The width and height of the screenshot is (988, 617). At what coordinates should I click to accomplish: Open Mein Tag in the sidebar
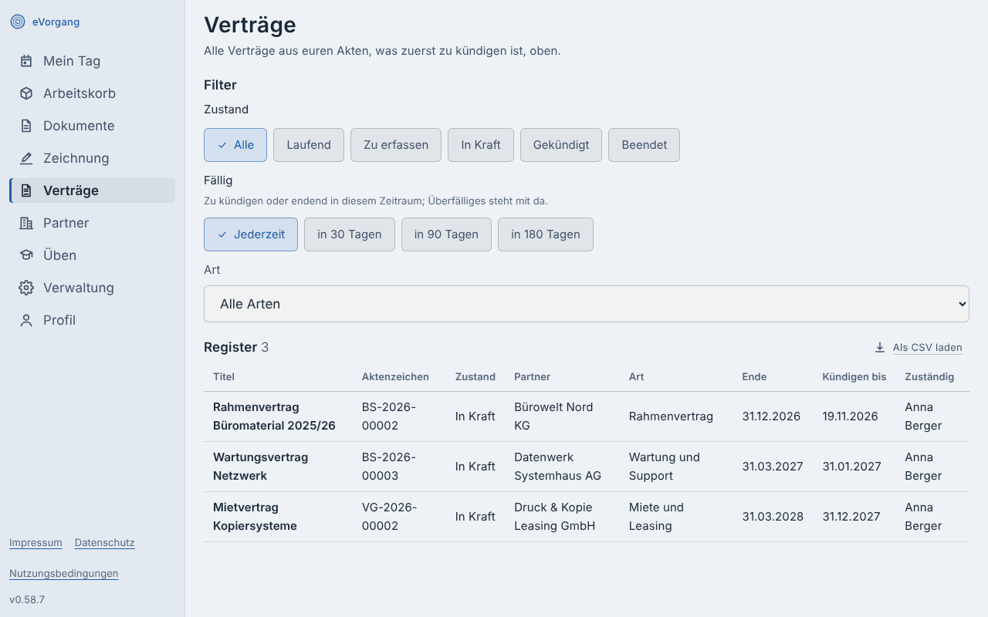tap(92, 61)
